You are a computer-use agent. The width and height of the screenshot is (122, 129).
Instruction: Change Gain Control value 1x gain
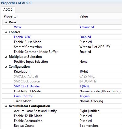pyautogui.click(x=84, y=96)
